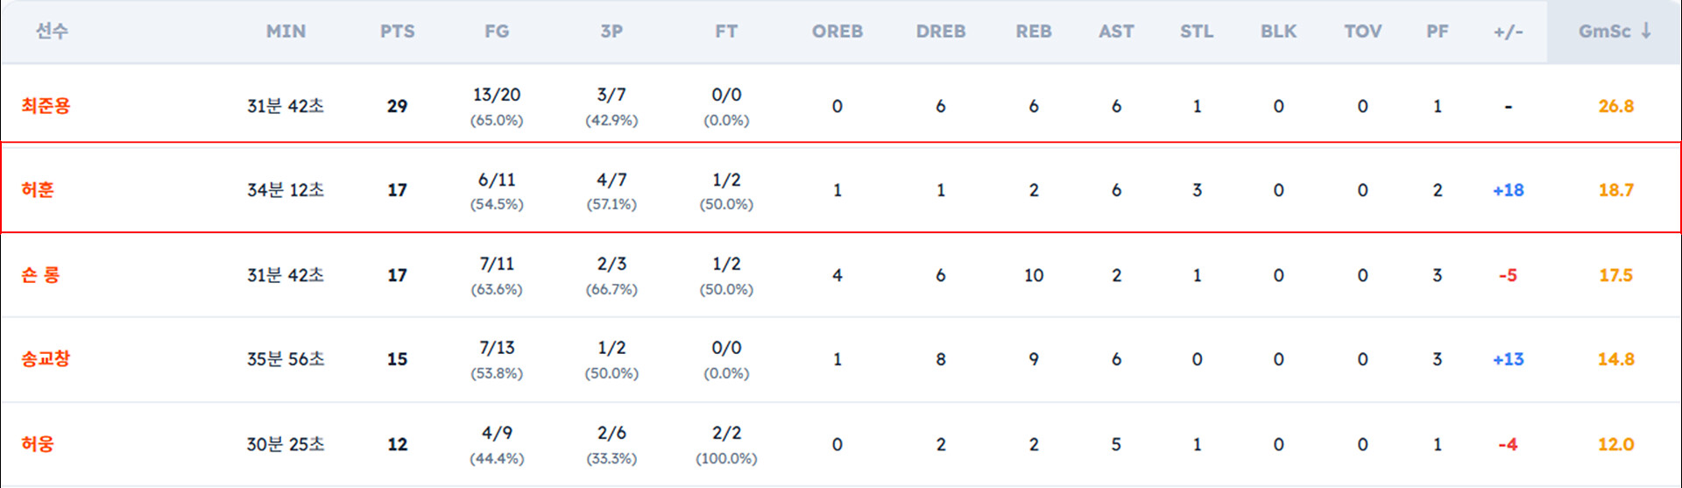Sort by DREB column header

[941, 32]
